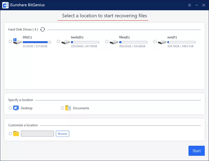Close the BitGenius window
The height and width of the screenshot is (161, 209).
[204, 5]
